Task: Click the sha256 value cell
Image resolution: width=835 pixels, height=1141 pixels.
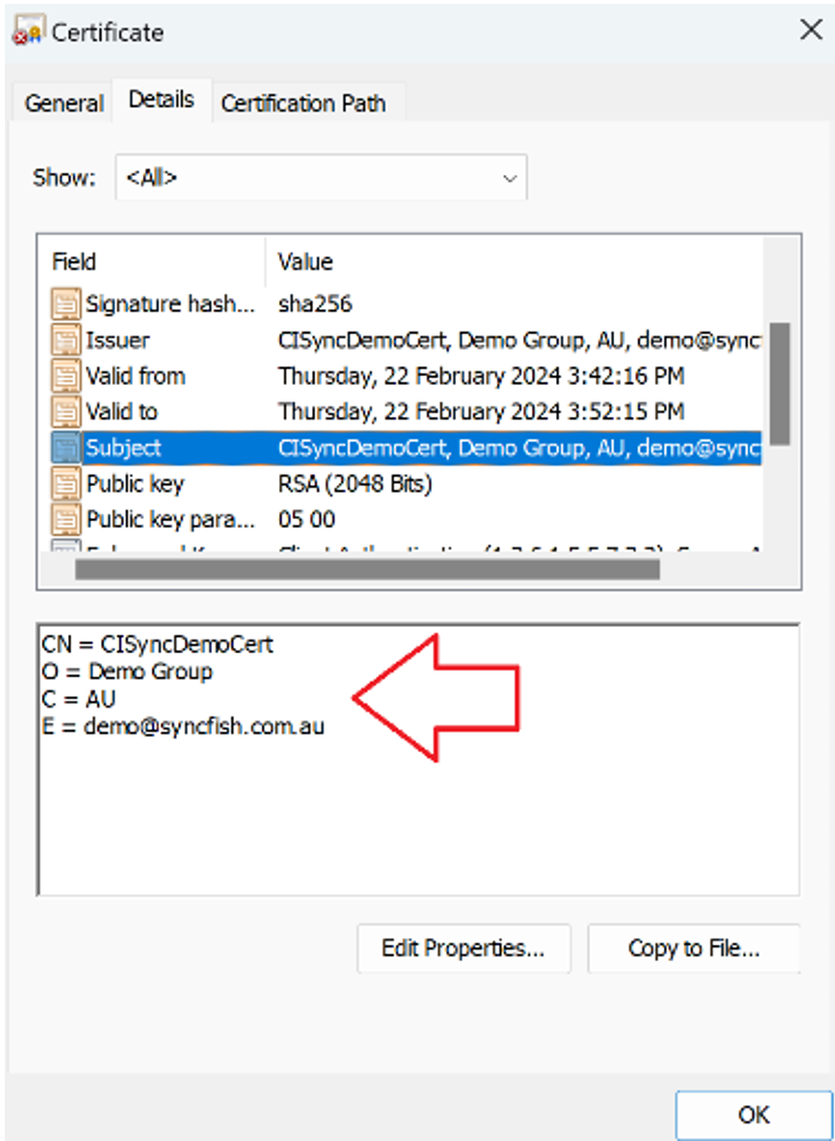Action: coord(315,304)
